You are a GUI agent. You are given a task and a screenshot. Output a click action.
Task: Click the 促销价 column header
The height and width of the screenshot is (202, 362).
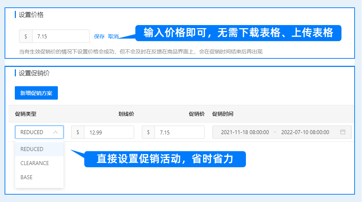(197, 114)
